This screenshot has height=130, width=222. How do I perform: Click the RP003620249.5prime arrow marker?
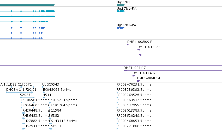pos(117,118)
